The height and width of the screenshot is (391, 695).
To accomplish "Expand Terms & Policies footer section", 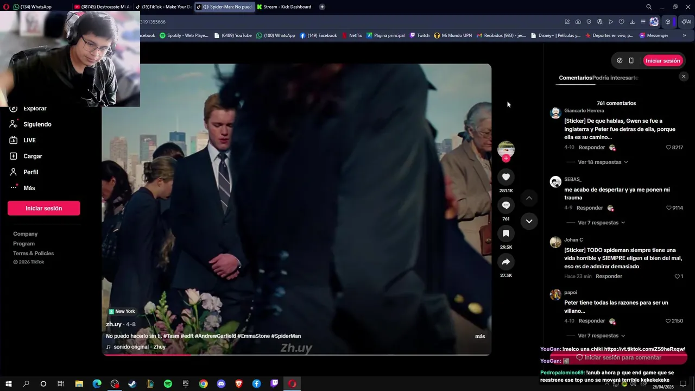I will pos(33,254).
